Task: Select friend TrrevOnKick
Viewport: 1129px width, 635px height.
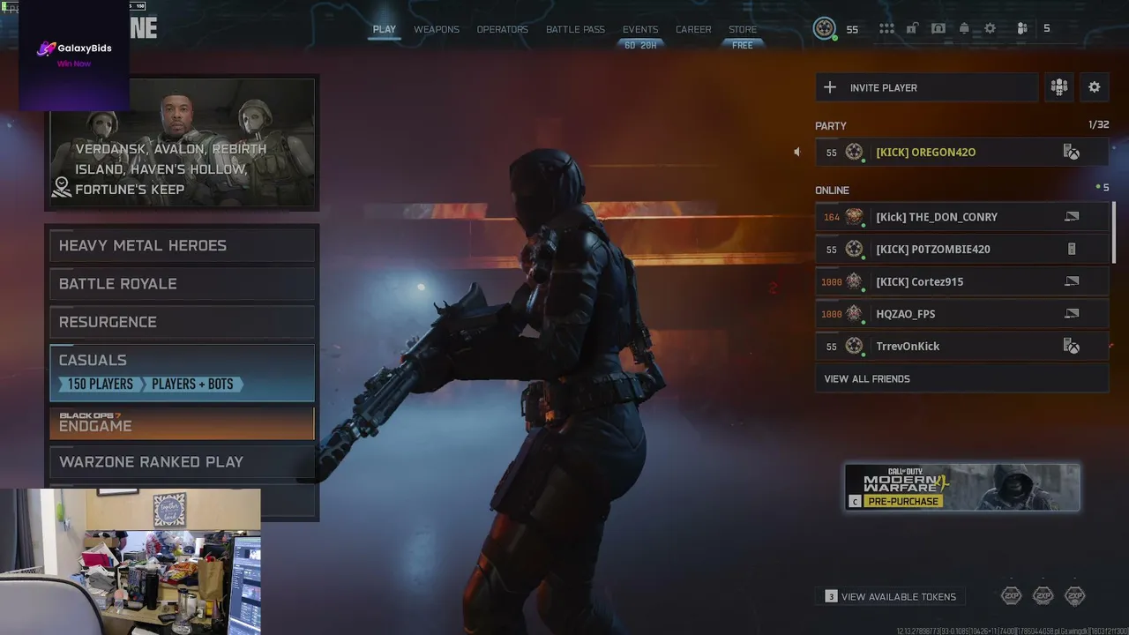Action: point(961,347)
